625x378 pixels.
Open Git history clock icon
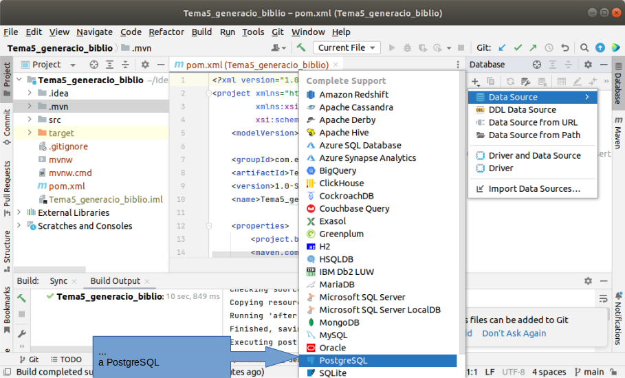pyautogui.click(x=549, y=48)
